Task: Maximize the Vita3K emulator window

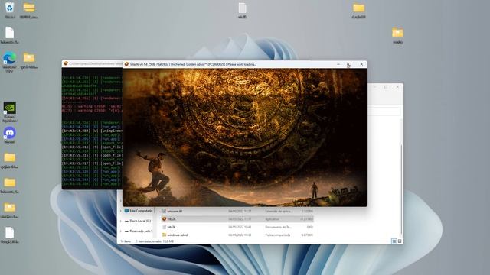Action: pyautogui.click(x=350, y=64)
